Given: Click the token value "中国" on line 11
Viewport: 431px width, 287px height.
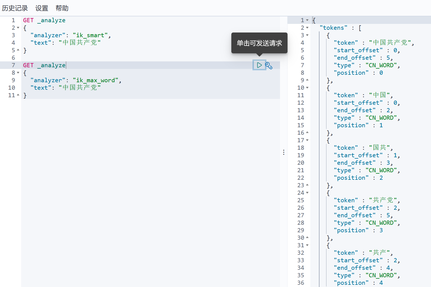Looking at the screenshot, I should (379, 95).
